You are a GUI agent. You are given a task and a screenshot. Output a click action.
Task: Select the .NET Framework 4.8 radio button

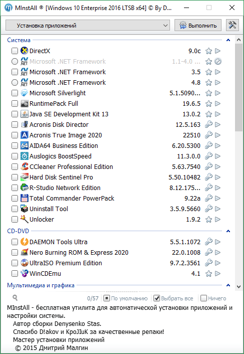[14, 82]
